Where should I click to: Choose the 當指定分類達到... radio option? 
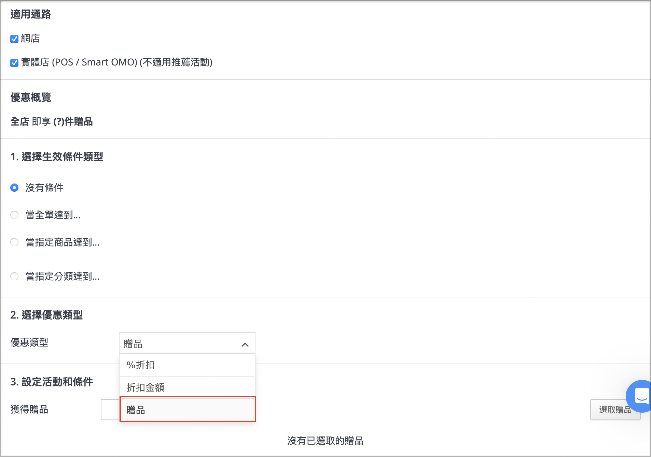coord(14,276)
